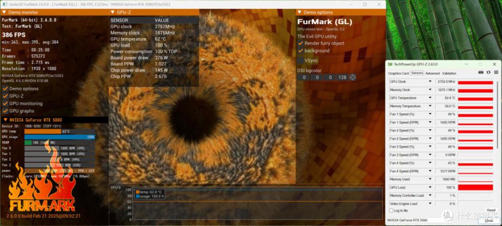Open the Validation tab in GPU-Z
Screen dimensions: 502x226
[449, 73]
